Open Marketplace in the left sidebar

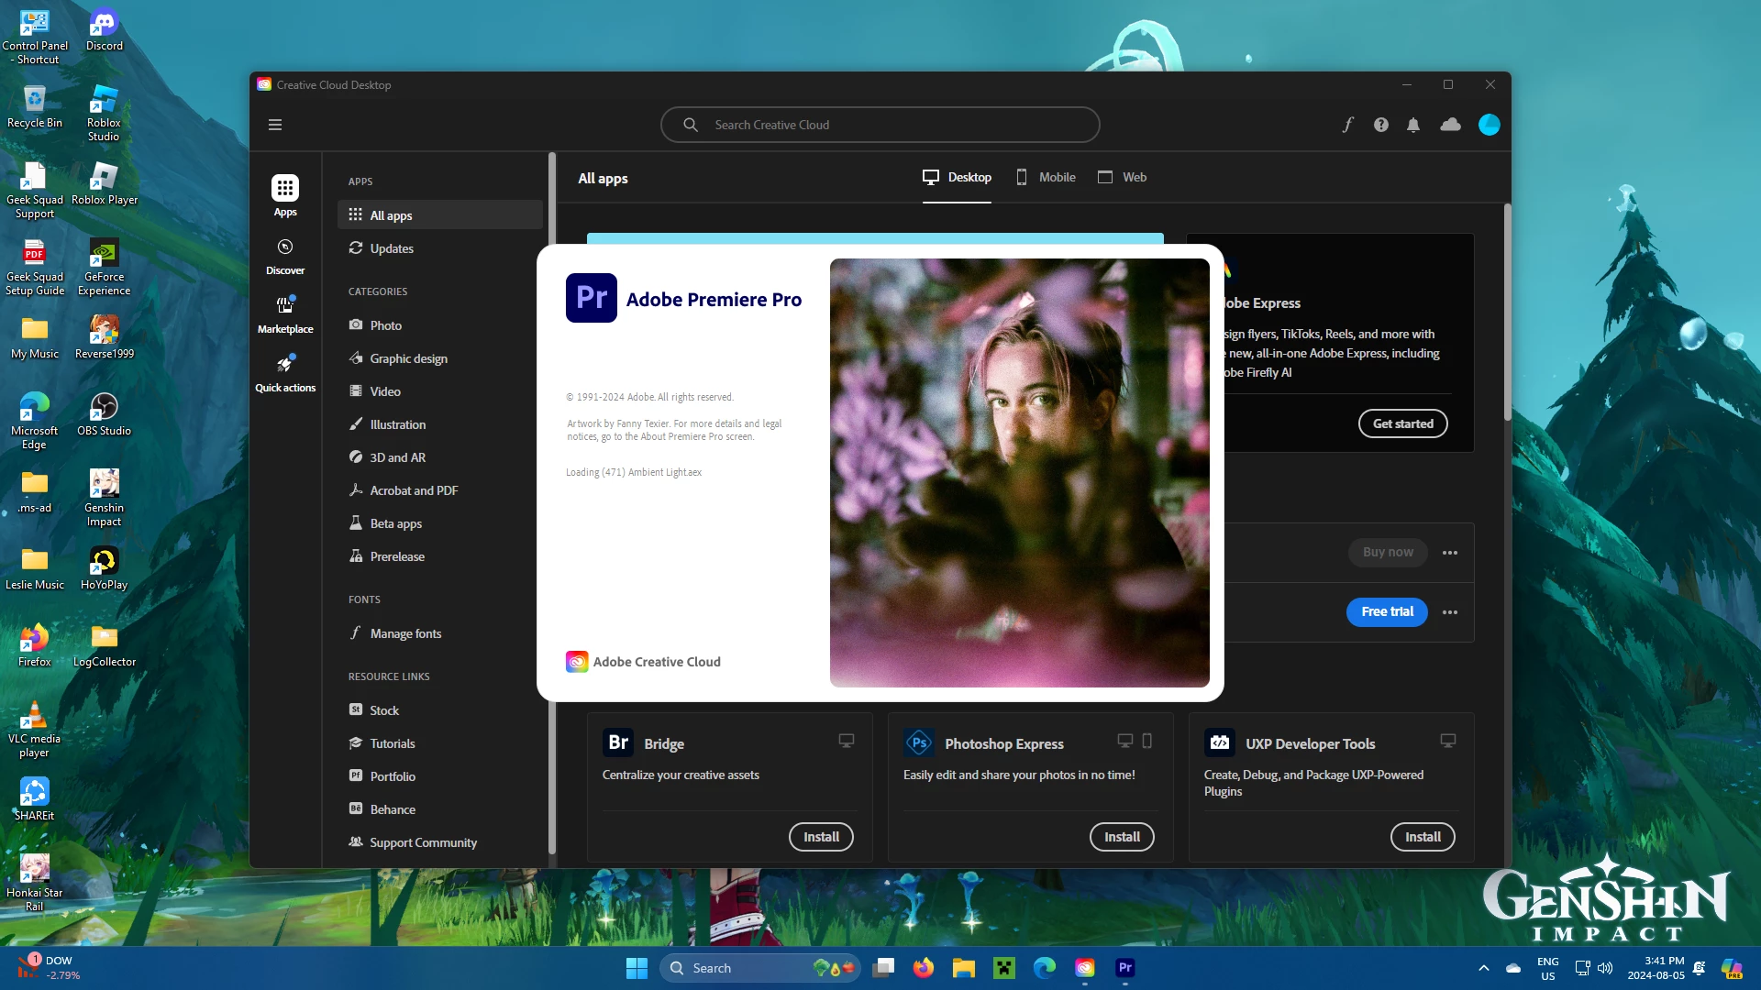285,314
